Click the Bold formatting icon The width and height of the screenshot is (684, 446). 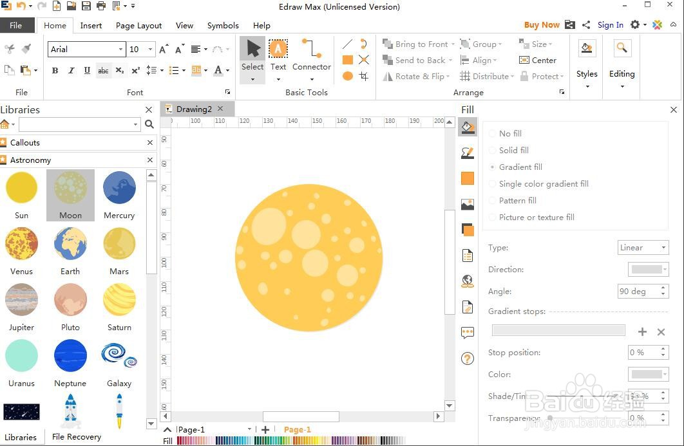coord(55,70)
